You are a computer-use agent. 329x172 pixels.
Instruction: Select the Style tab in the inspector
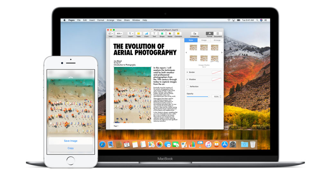pyautogui.click(x=191, y=40)
